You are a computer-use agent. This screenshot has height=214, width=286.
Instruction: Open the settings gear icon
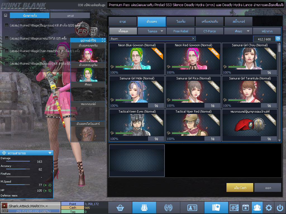click(268, 207)
